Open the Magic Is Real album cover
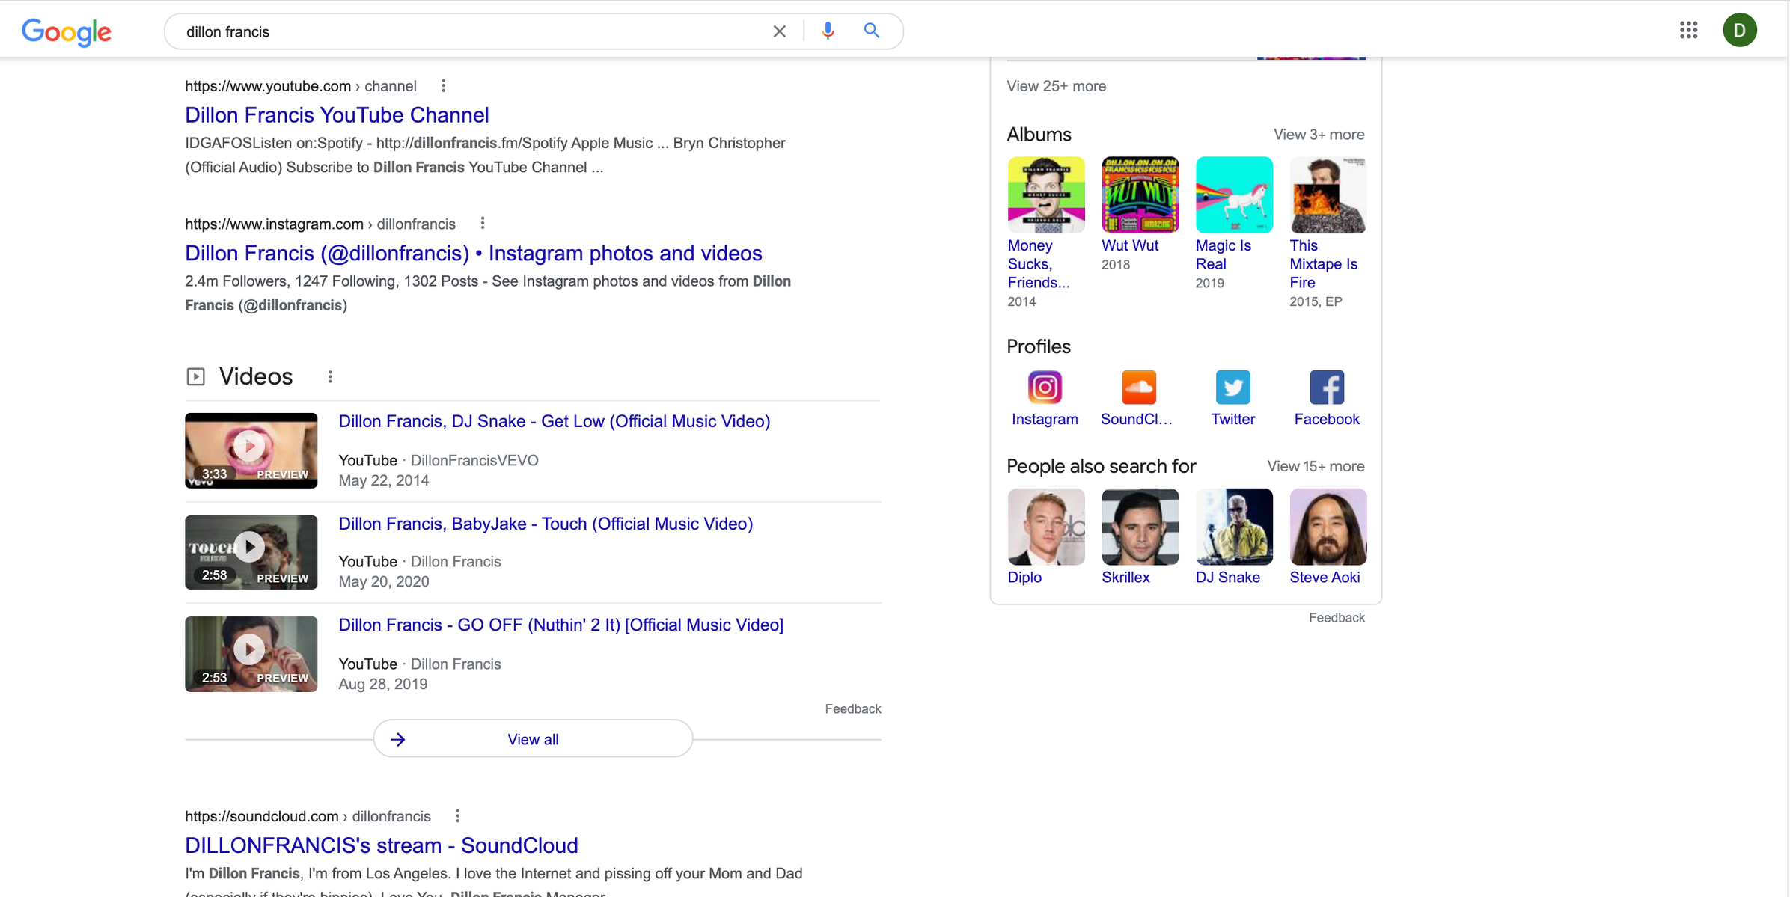The width and height of the screenshot is (1790, 897). click(x=1234, y=195)
